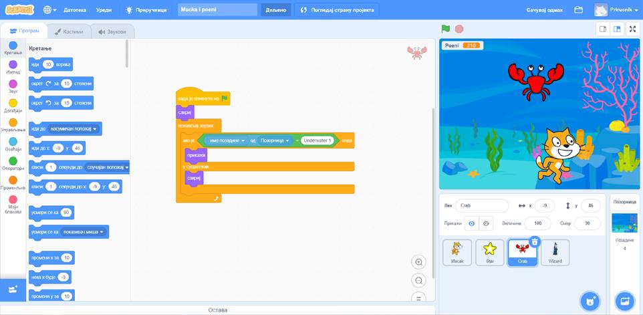Click the cat on the stage

coord(559,156)
